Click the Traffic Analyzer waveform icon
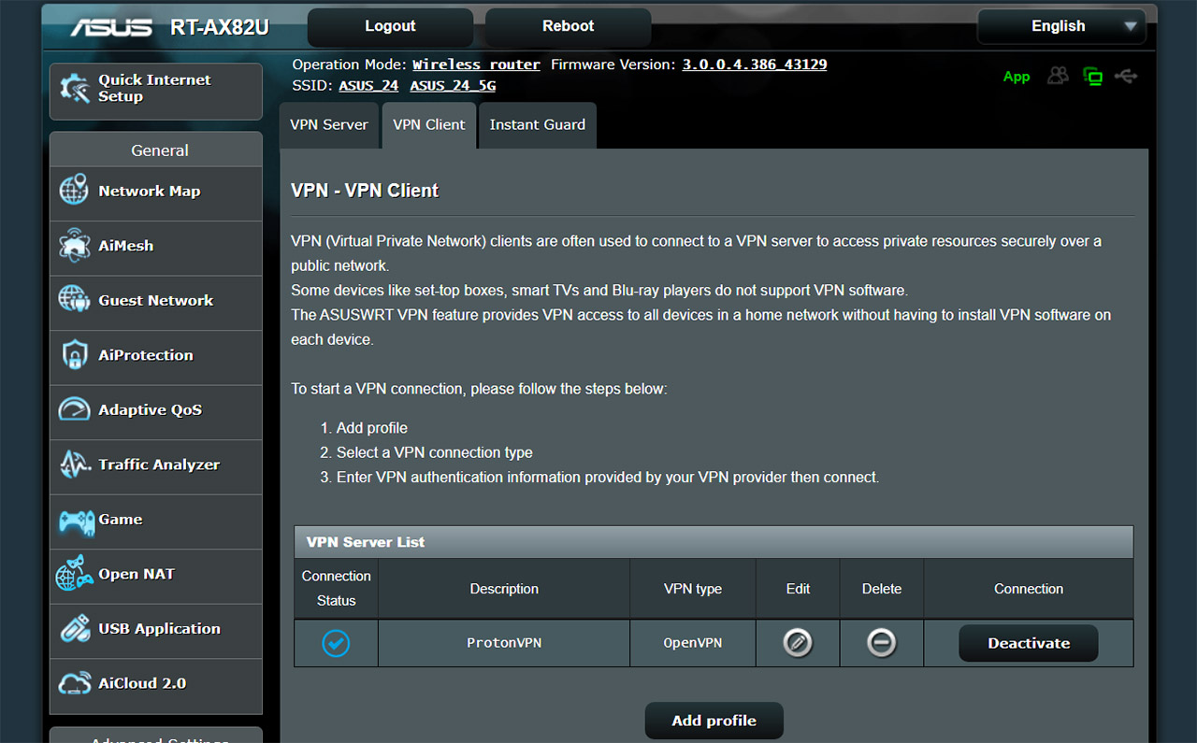The image size is (1197, 743). point(74,464)
